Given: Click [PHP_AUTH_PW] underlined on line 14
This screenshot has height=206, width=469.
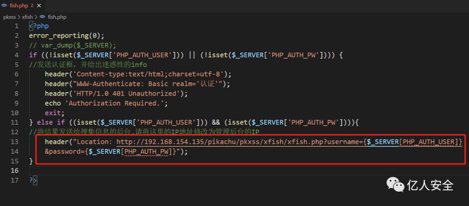Looking at the screenshot, I should click(146, 152).
